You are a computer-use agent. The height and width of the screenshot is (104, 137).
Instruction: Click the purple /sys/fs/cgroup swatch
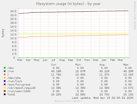(5, 84)
